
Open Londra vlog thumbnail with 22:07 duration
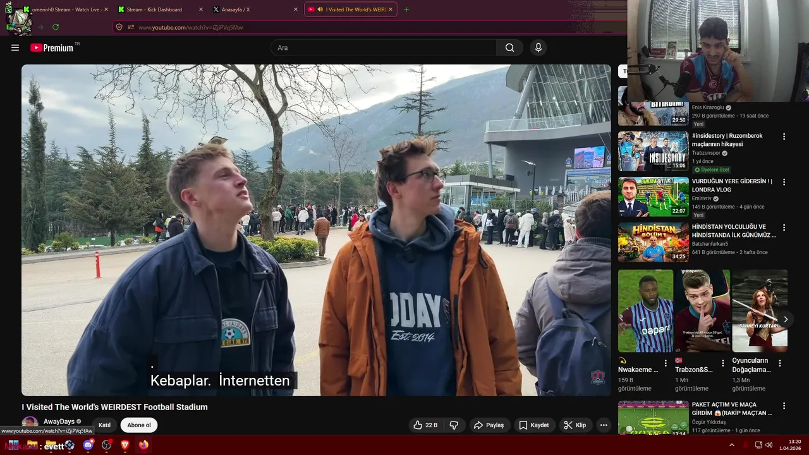pyautogui.click(x=653, y=197)
